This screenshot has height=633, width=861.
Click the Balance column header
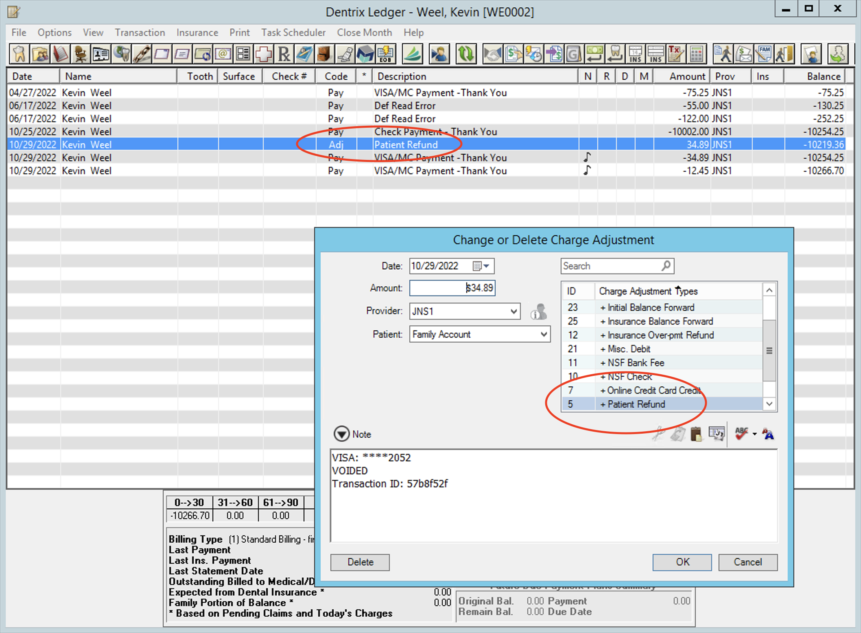[x=814, y=76]
